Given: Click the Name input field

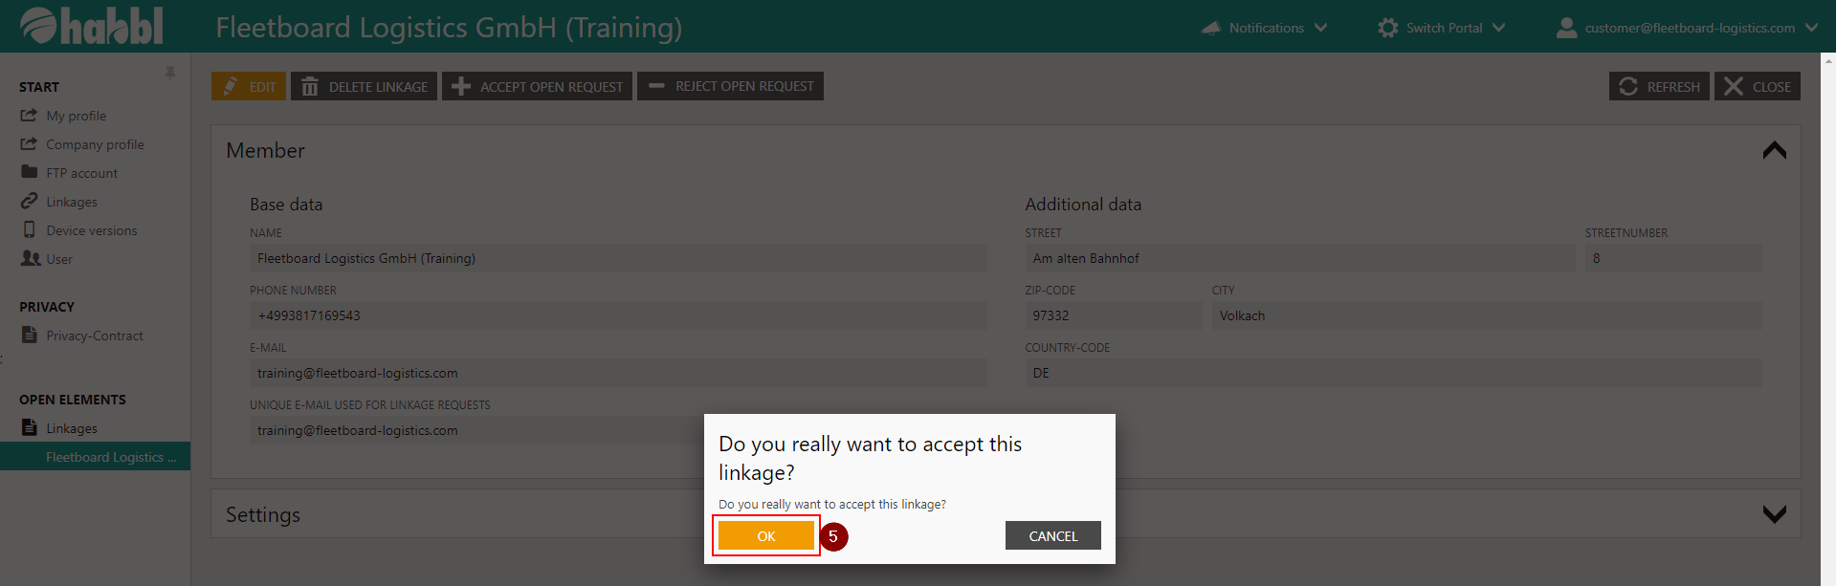Looking at the screenshot, I should click(x=617, y=258).
